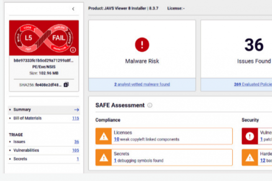Open the 36 count beside Issues
This screenshot has height=181, width=272.
77,142
